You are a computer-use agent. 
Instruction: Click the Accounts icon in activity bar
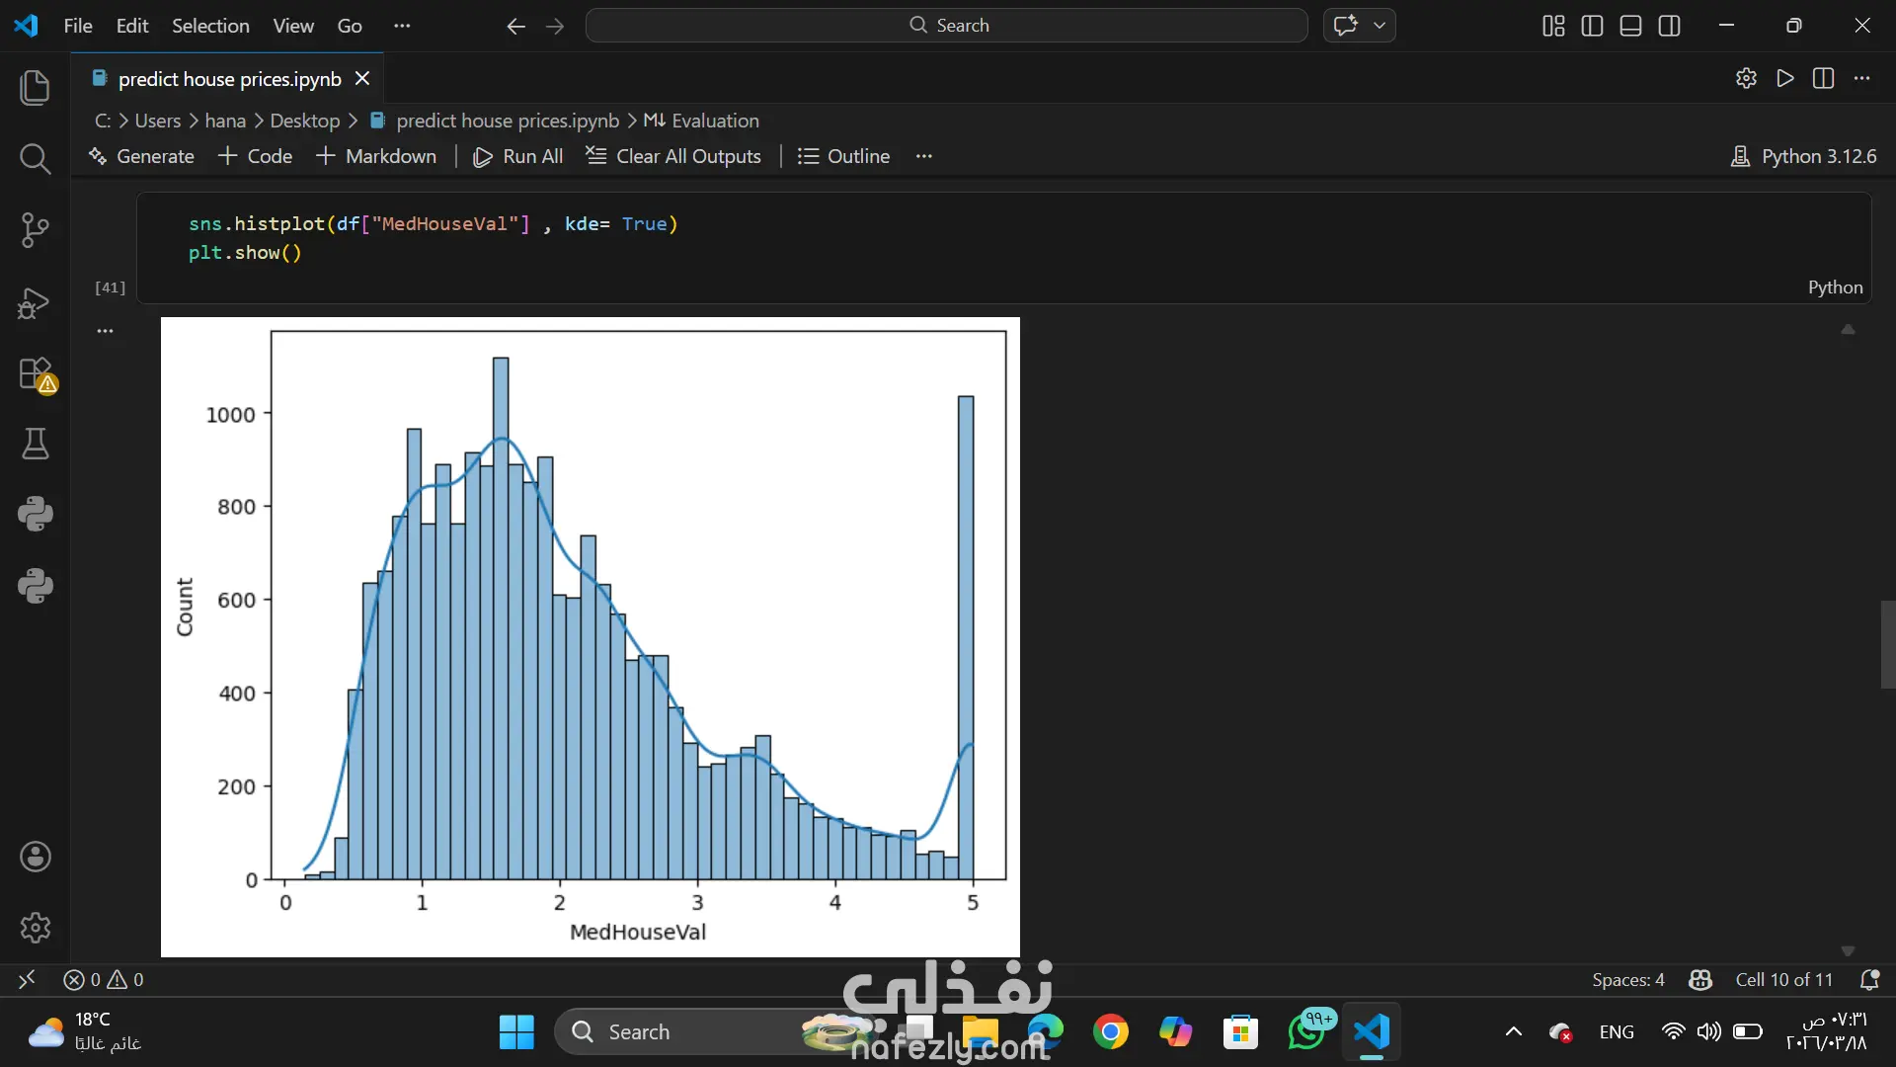pos(35,857)
